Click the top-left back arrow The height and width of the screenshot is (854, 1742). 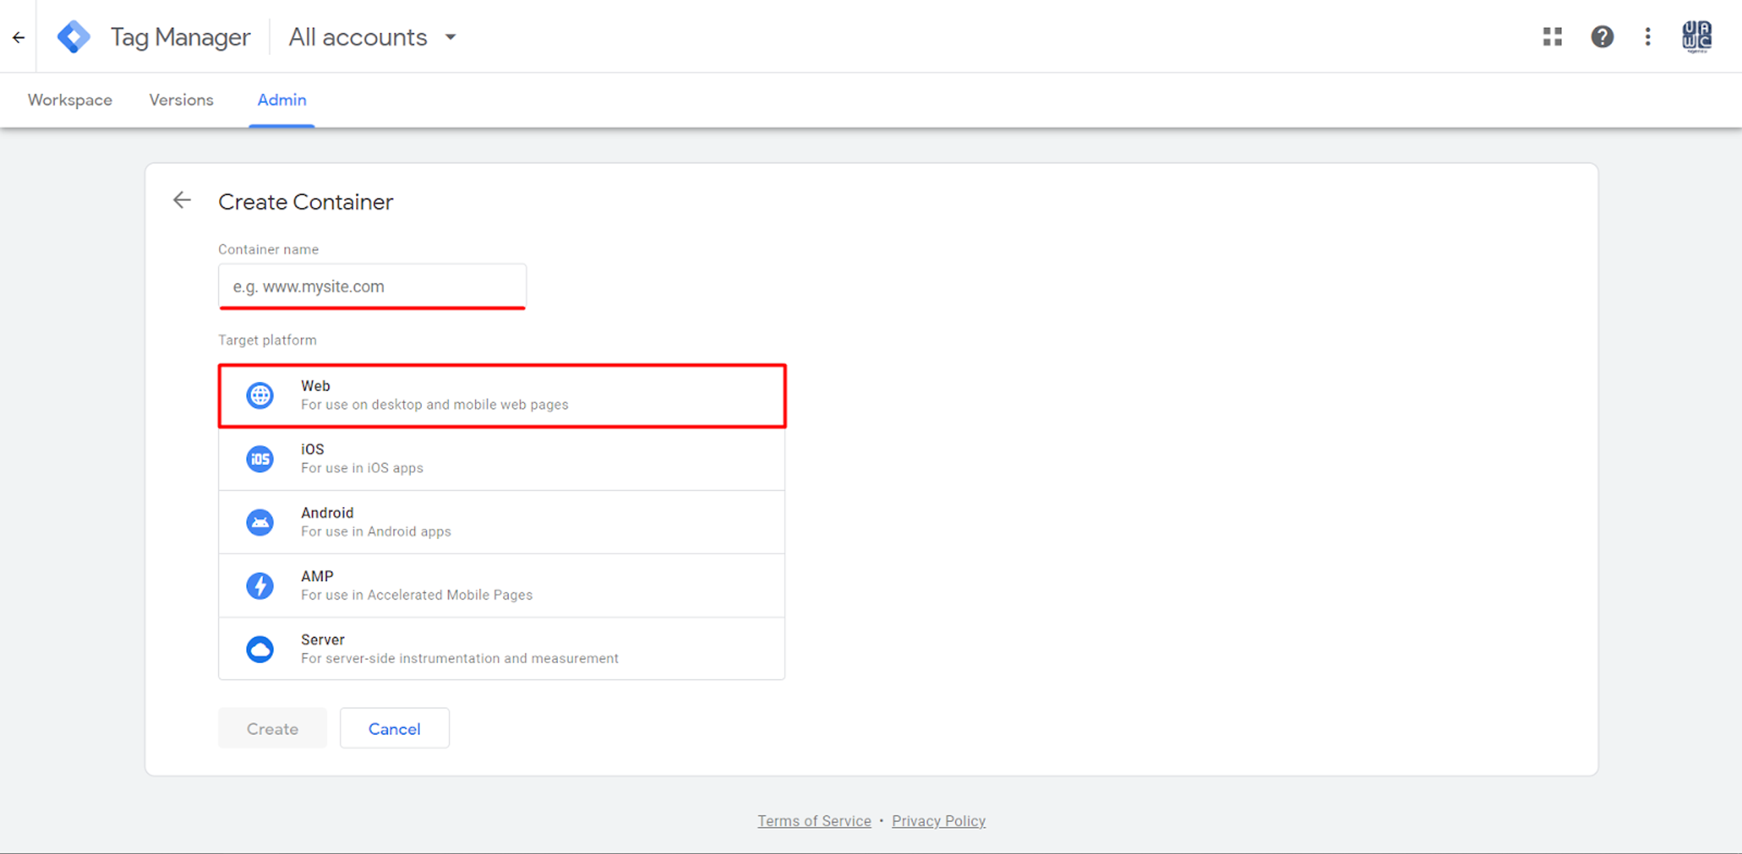pyautogui.click(x=18, y=37)
